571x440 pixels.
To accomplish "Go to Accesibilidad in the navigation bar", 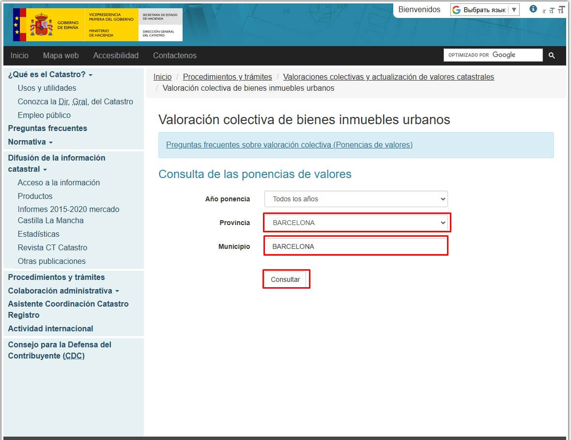I will [x=116, y=55].
